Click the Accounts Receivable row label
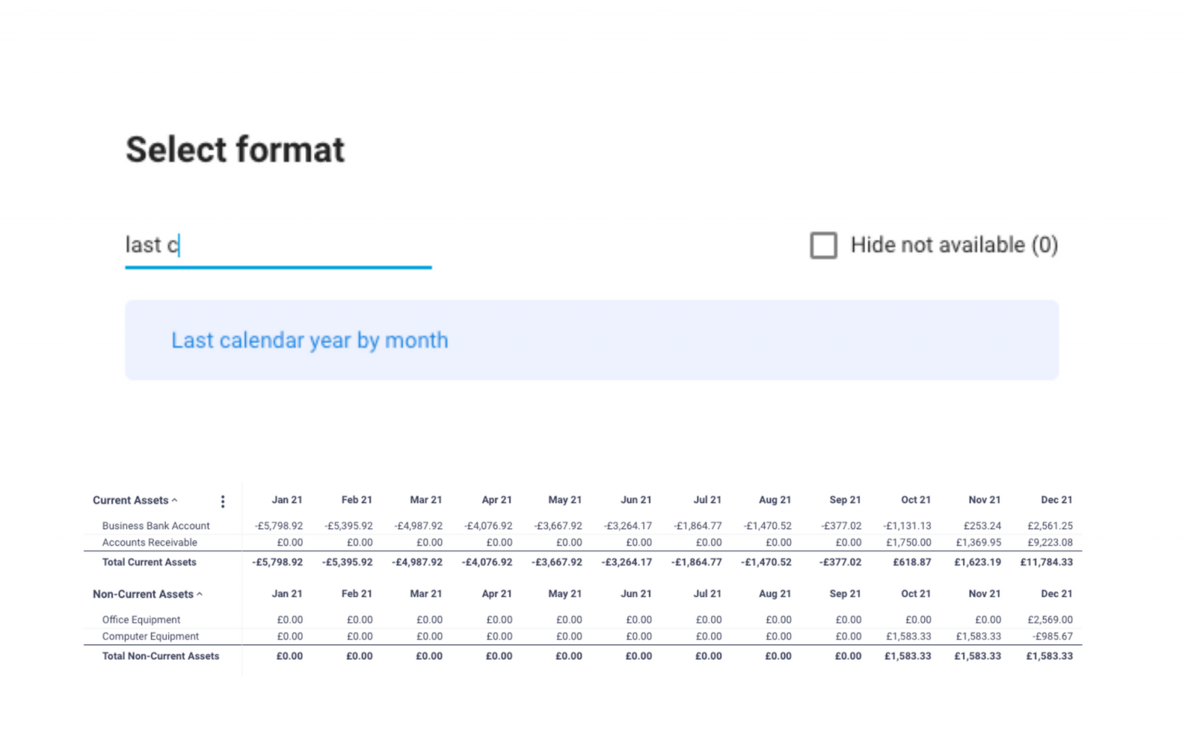 tap(150, 542)
